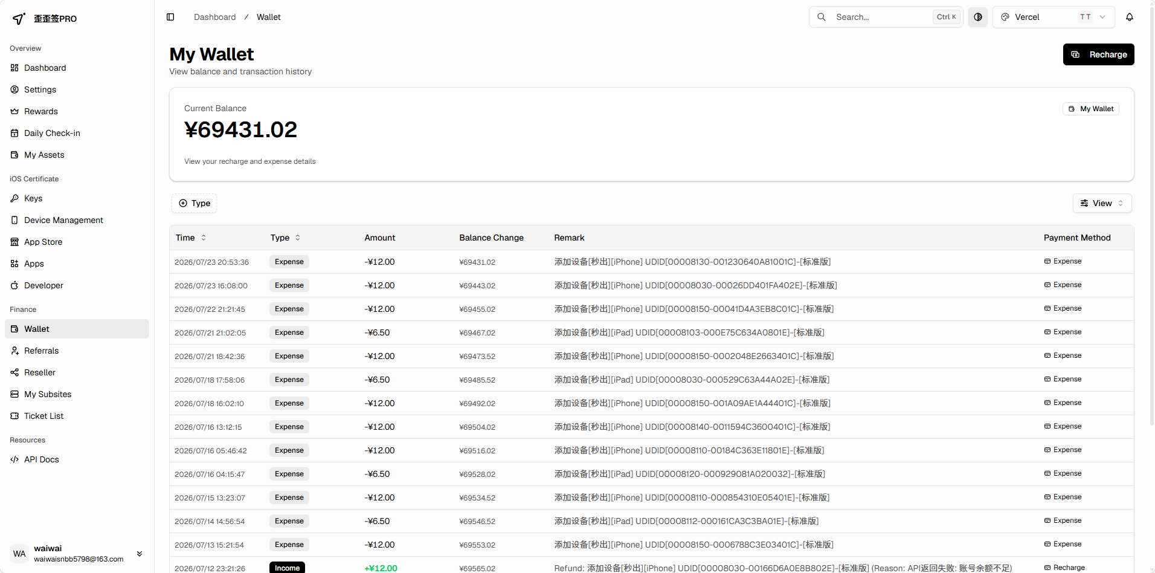This screenshot has height=573, width=1155.
Task: Click the Search input field
Action: pos(886,17)
